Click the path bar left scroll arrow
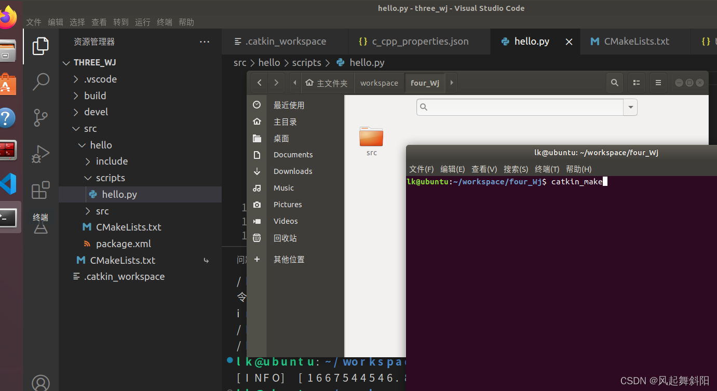Image resolution: width=717 pixels, height=391 pixels. (x=295, y=83)
